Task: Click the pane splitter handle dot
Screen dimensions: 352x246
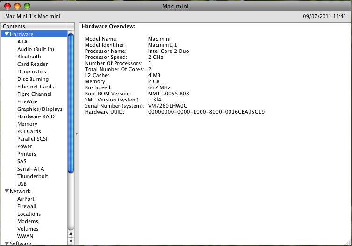Action: coord(77,134)
